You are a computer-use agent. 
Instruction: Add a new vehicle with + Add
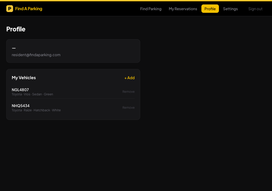click(x=129, y=78)
